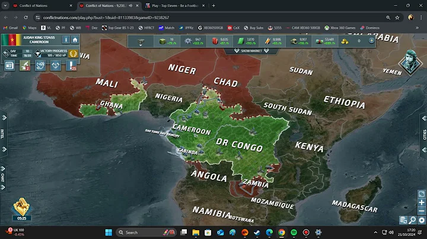
Task: Open research icon with badge 2
Action: coord(25,66)
